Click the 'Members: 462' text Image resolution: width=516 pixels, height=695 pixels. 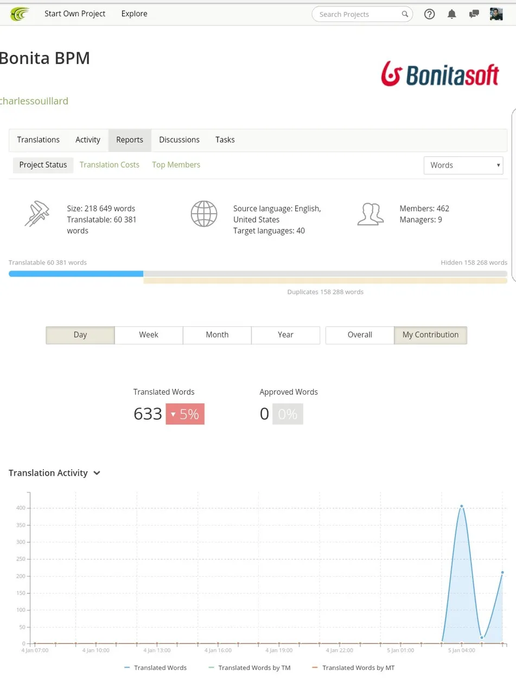point(424,208)
